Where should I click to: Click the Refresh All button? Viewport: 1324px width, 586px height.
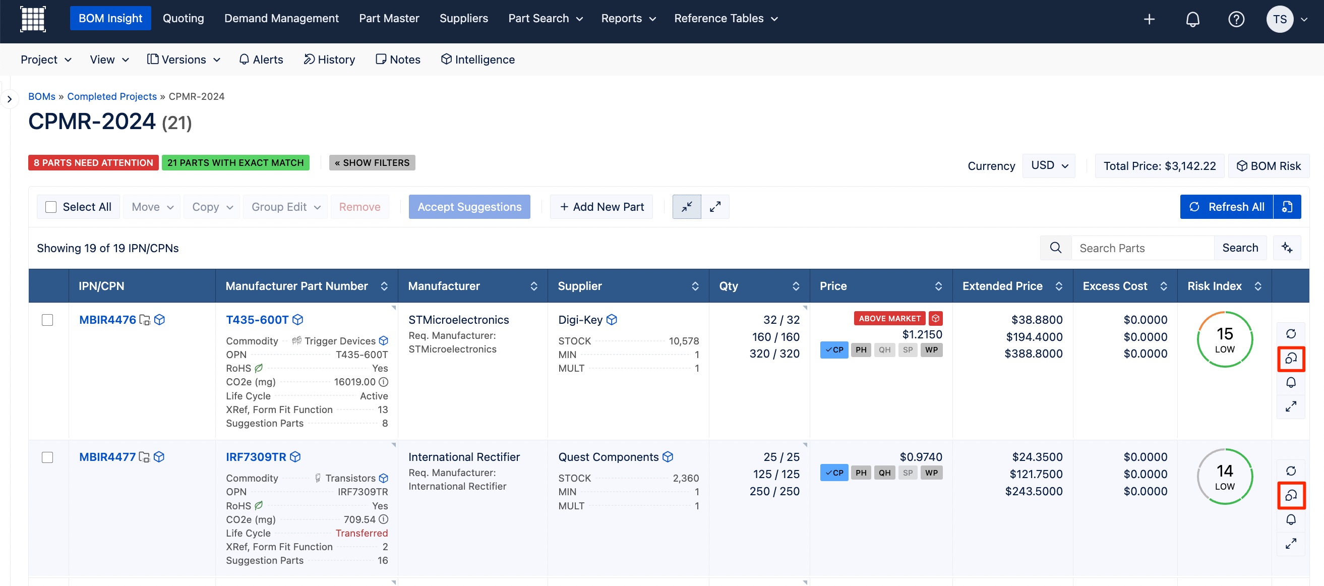coord(1226,207)
